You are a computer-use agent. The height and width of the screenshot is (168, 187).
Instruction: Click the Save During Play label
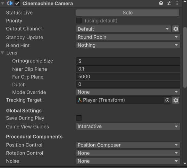25,118
